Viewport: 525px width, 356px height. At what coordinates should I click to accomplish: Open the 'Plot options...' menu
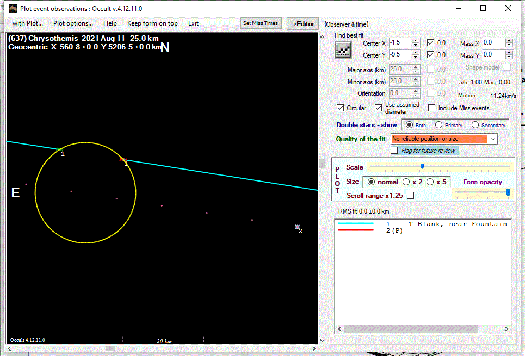pyautogui.click(x=73, y=23)
